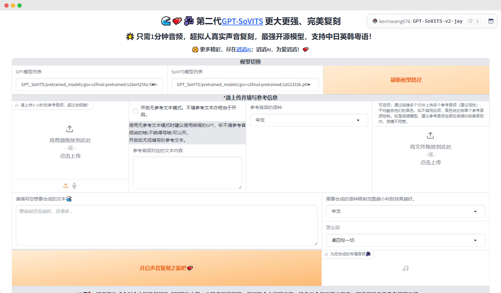Open the 滔滔AI hyperlink
The width and height of the screenshot is (501, 293).
tap(244, 49)
